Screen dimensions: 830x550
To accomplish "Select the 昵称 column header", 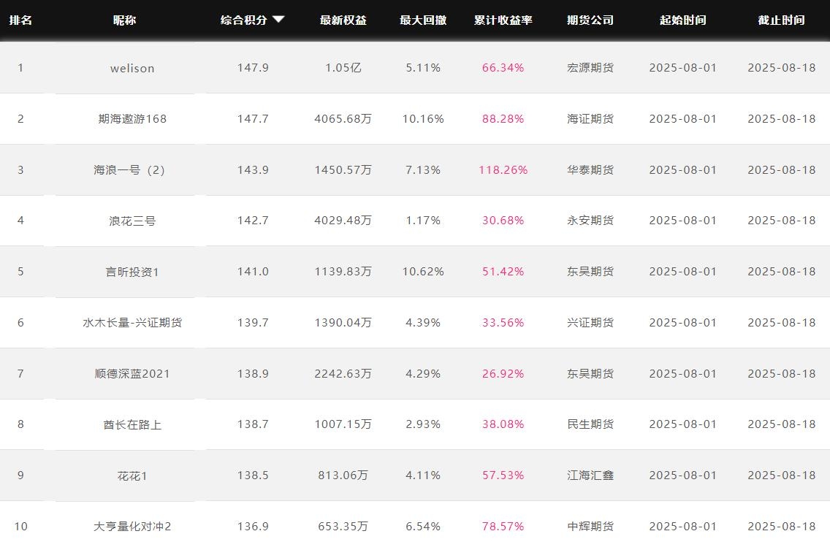I will pyautogui.click(x=124, y=20).
